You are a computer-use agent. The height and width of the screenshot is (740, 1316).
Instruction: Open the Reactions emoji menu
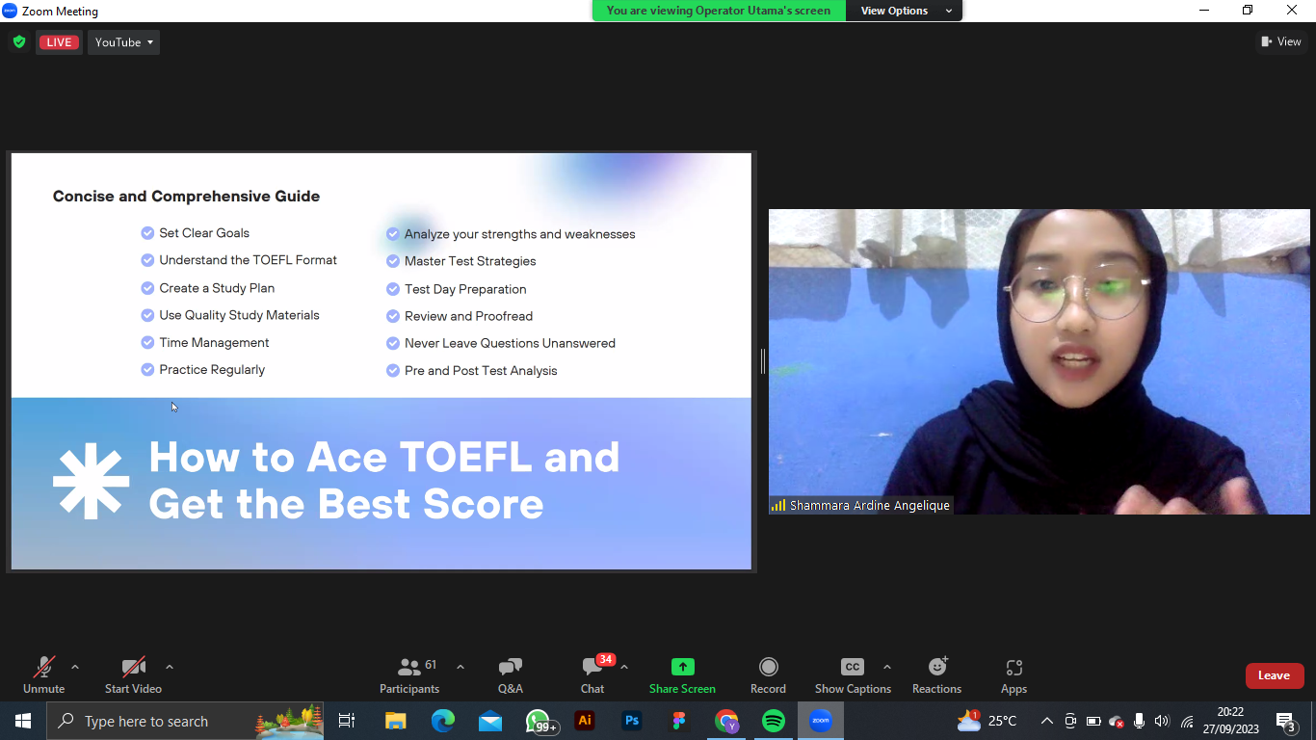936,668
